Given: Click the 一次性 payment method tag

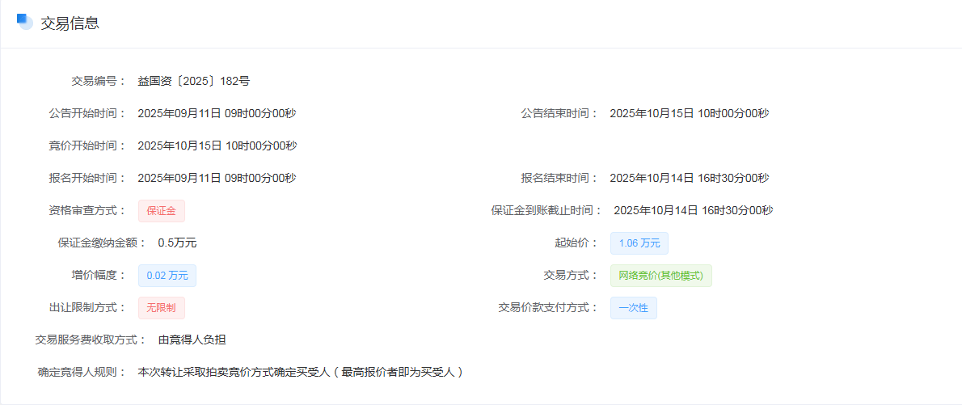Looking at the screenshot, I should point(633,308).
